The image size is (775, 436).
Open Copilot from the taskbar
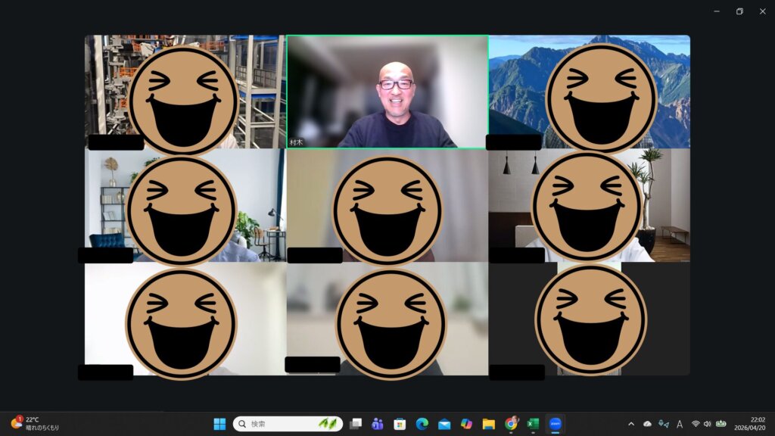point(466,424)
